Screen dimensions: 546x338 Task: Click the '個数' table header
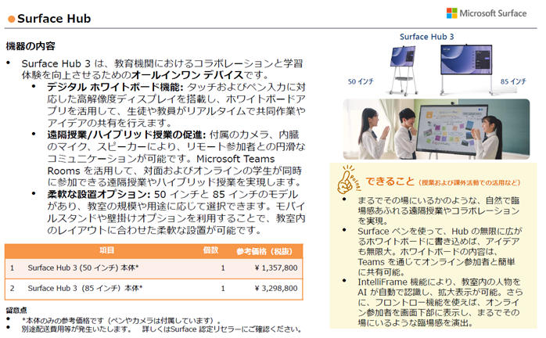coord(210,250)
